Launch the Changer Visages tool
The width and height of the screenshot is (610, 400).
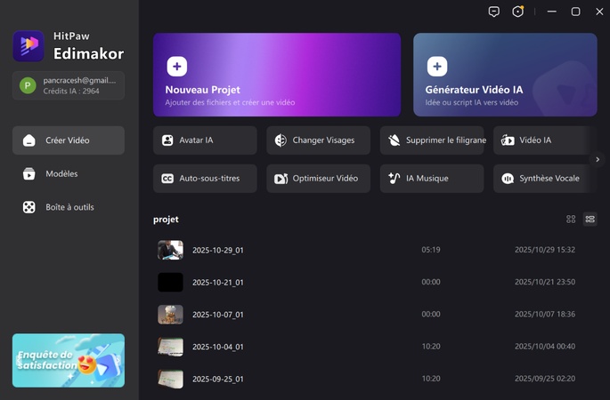[x=318, y=140]
